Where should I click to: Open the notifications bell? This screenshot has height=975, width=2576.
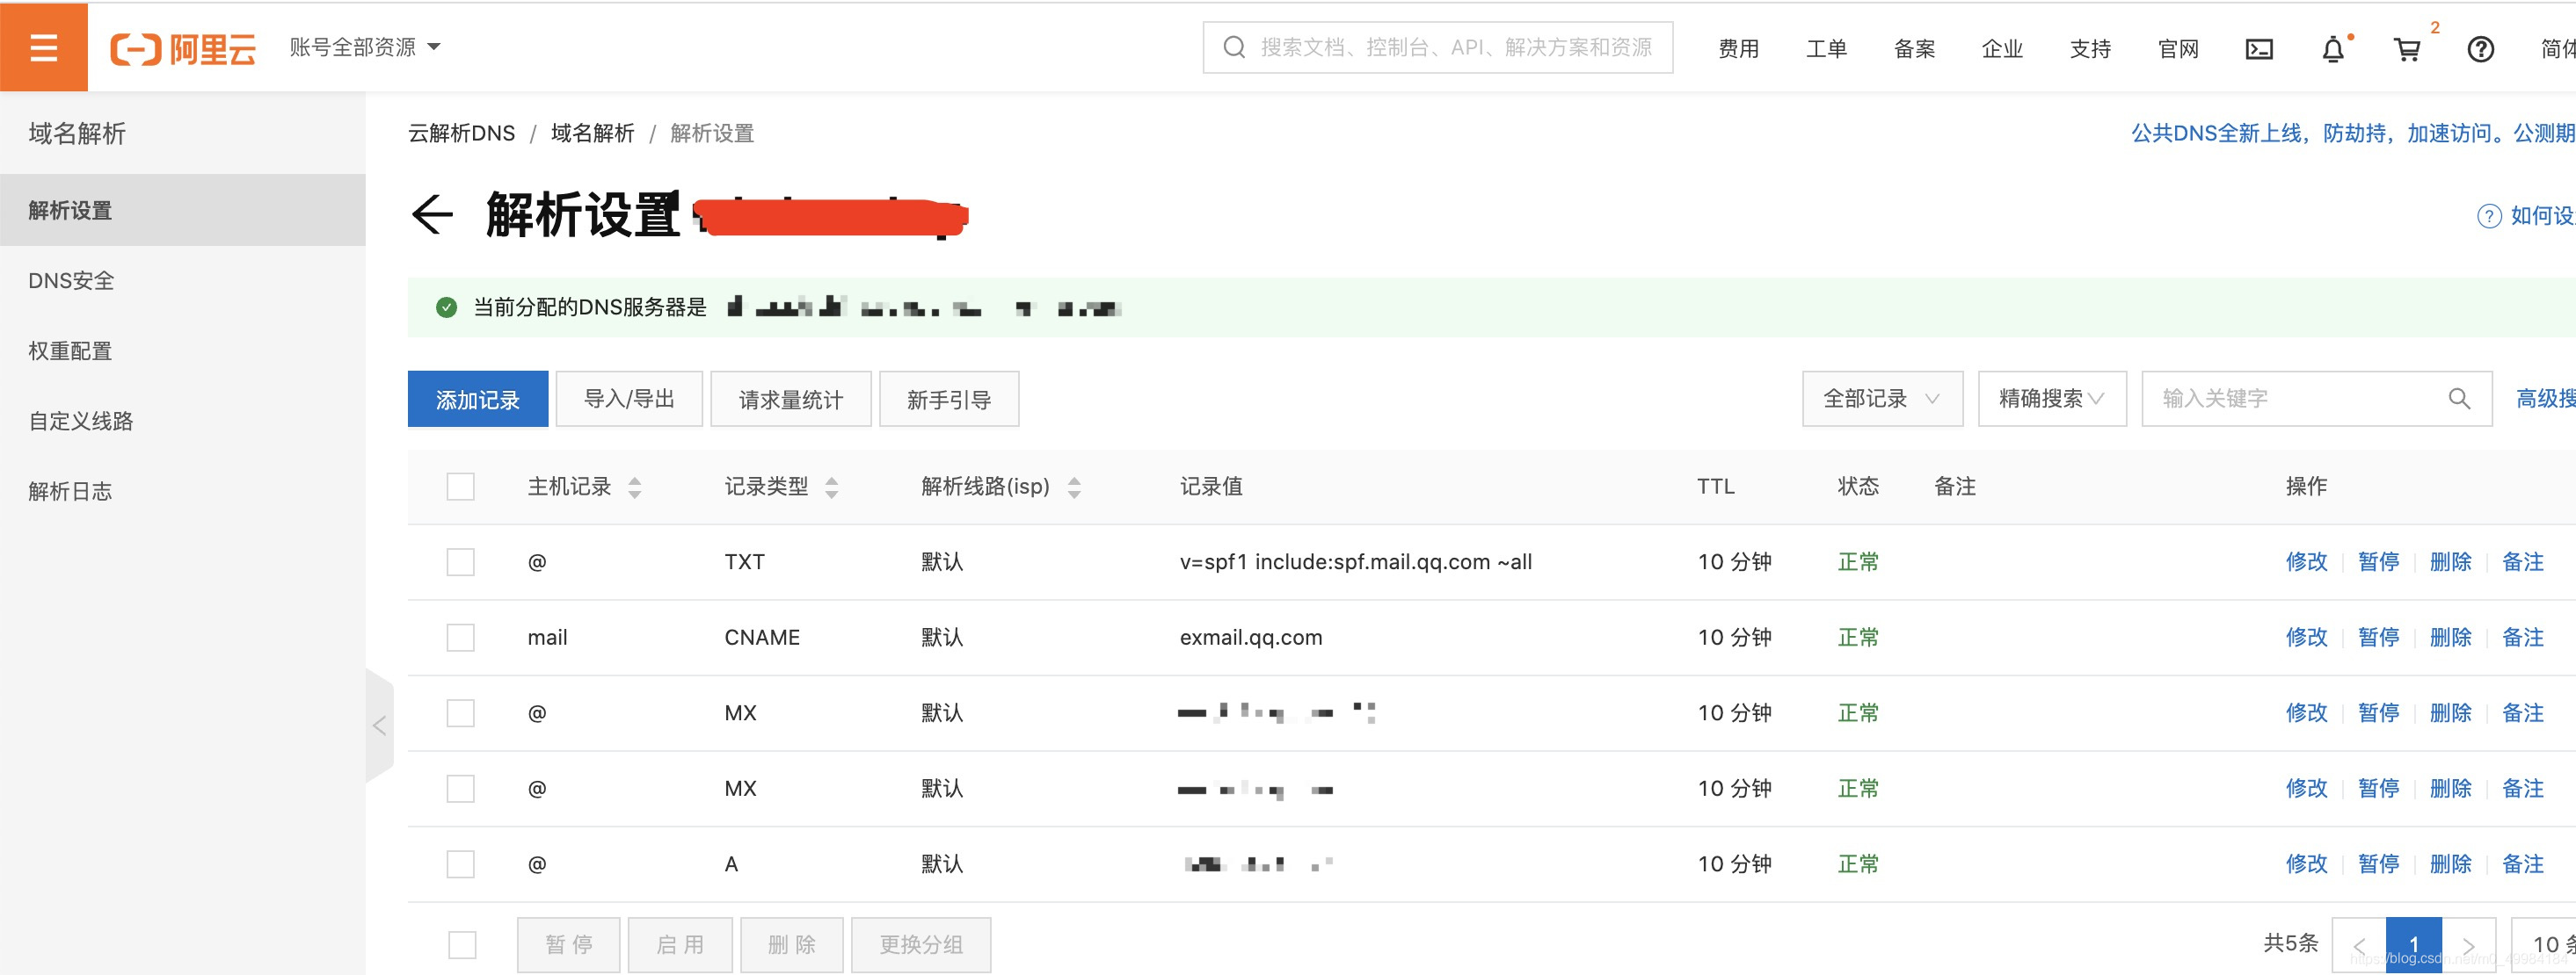[2332, 49]
